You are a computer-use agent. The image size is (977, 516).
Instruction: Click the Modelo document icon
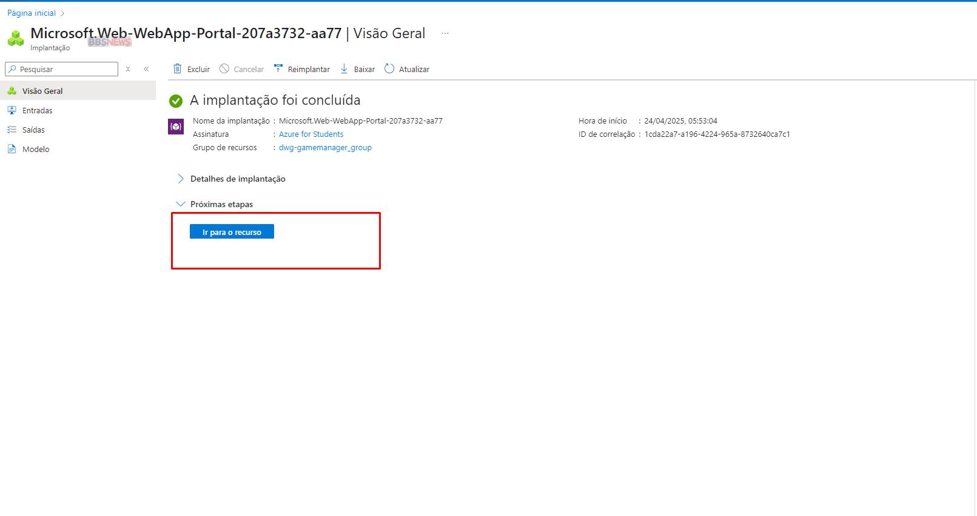pyautogui.click(x=12, y=149)
